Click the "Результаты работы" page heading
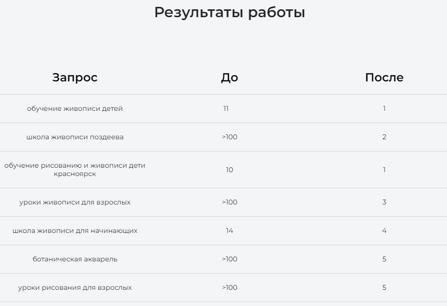447x306 pixels. [x=229, y=13]
